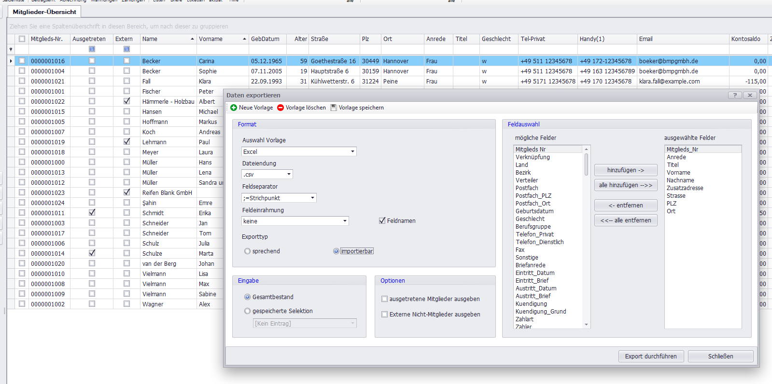Toggle the Extern checkbox for Hämmerle - Holzbau
Screen dimensions: 772x384
(126, 101)
